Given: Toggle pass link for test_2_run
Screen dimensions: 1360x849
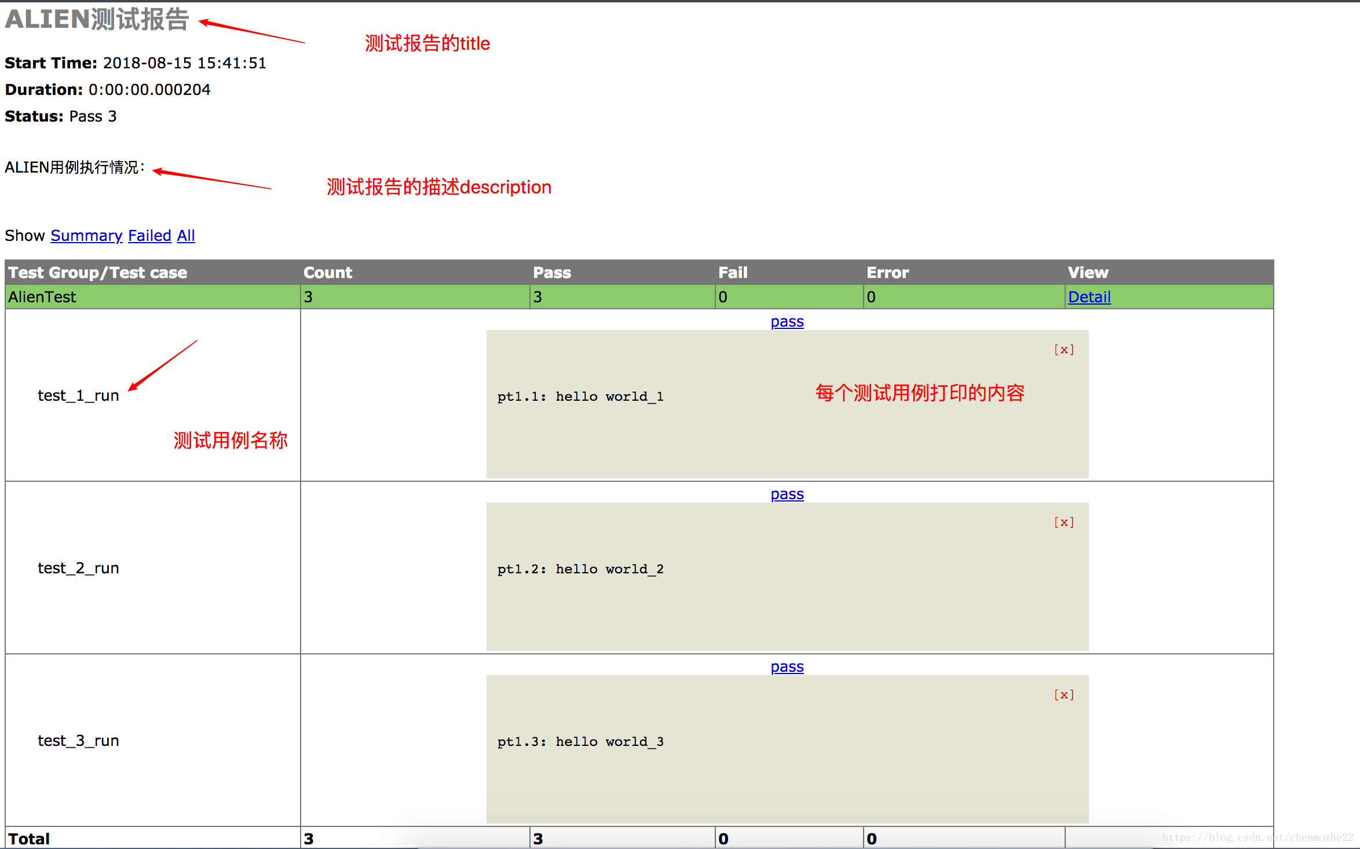Looking at the screenshot, I should [x=787, y=494].
